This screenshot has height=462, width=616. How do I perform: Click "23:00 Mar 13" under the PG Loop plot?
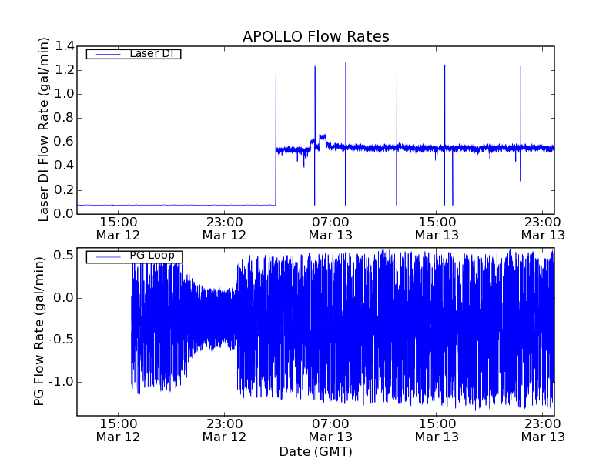[543, 430]
